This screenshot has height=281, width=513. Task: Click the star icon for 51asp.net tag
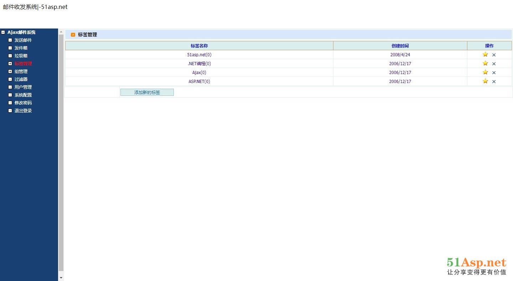pyautogui.click(x=485, y=54)
